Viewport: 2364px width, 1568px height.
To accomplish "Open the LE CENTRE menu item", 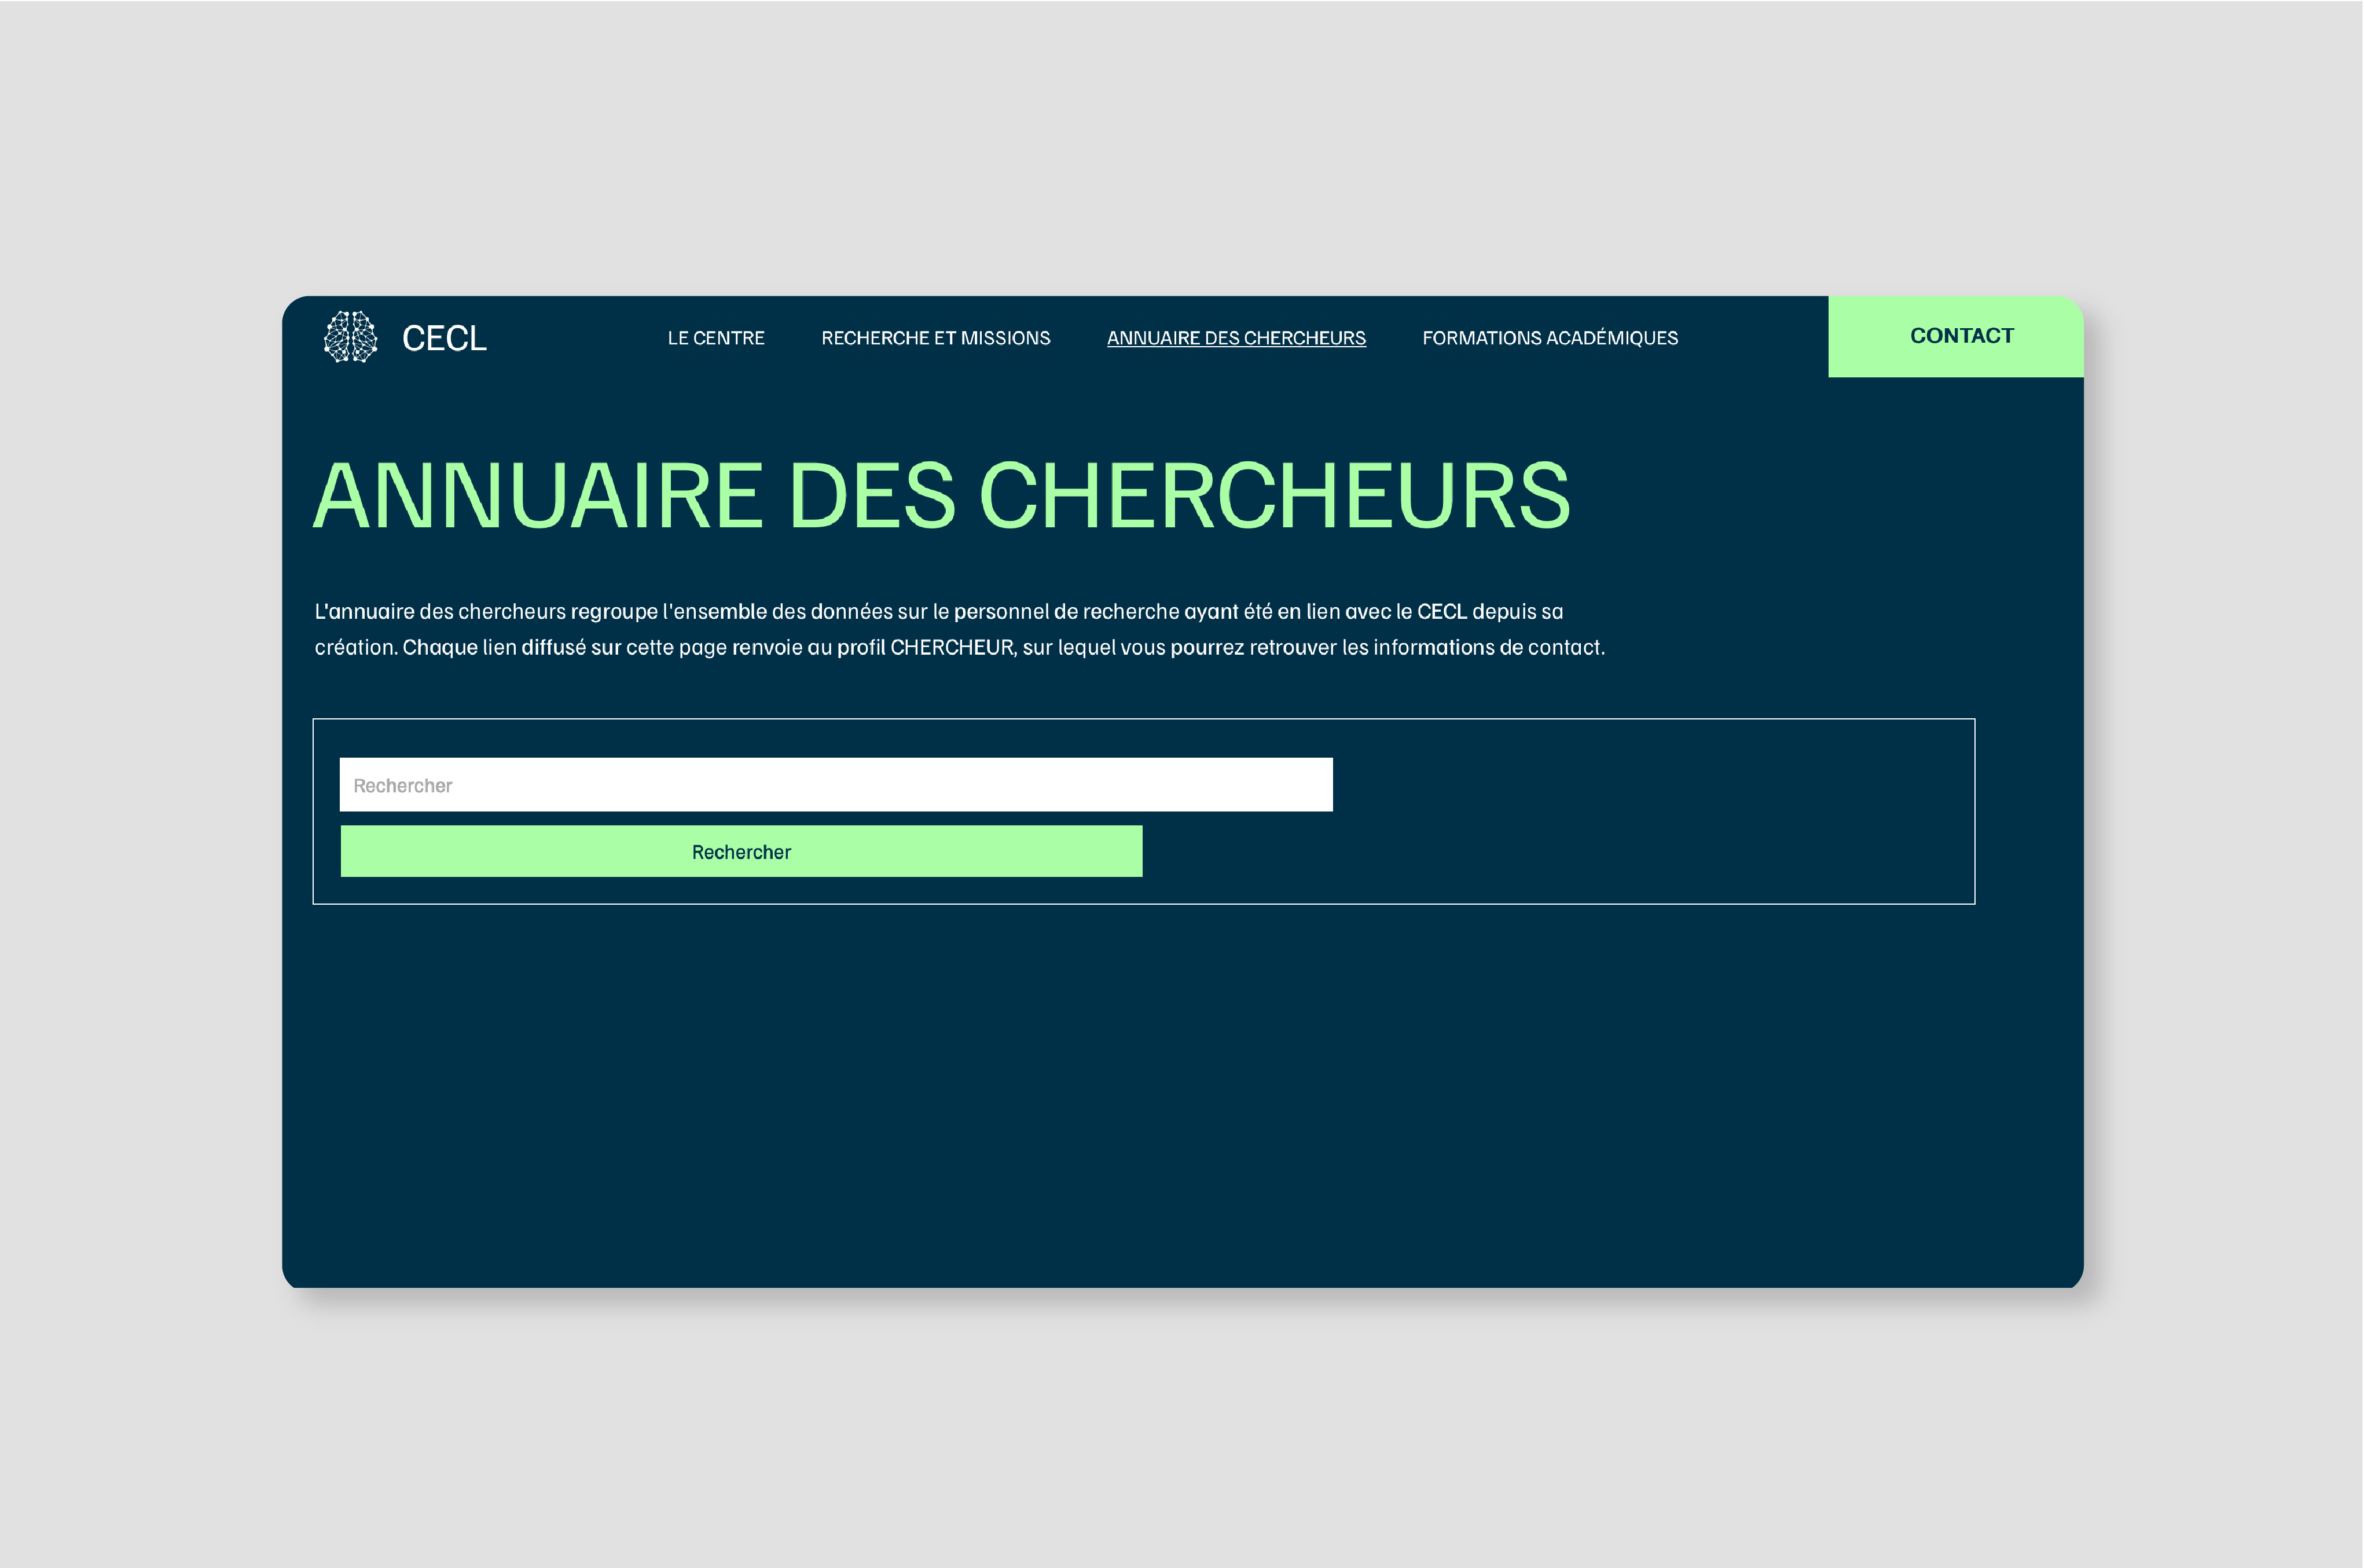I will pyautogui.click(x=716, y=338).
